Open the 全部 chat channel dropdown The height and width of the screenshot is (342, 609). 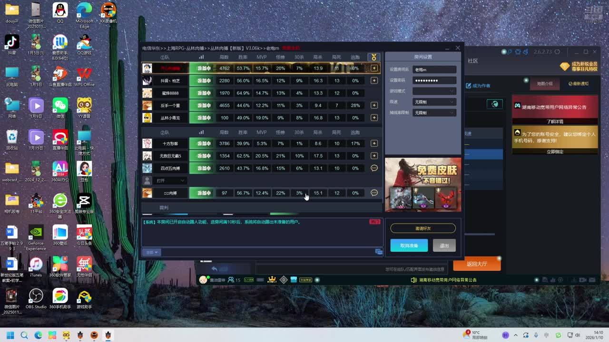[x=151, y=252]
